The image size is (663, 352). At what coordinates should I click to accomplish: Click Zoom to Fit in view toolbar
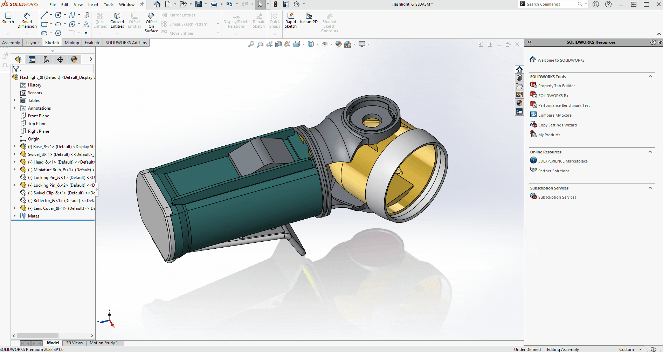pyautogui.click(x=251, y=44)
